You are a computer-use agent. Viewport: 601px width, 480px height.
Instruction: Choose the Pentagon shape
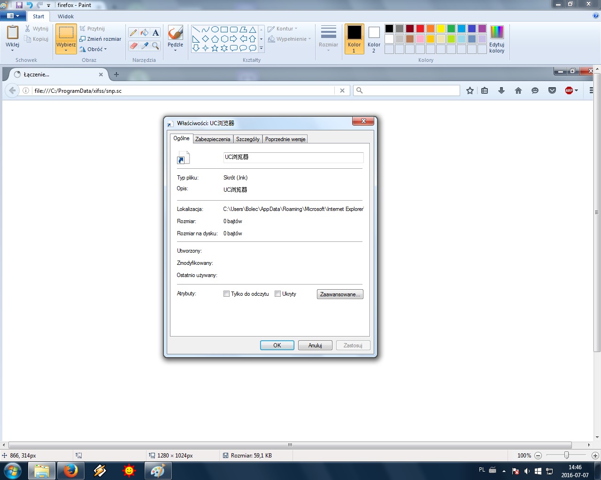tap(215, 38)
